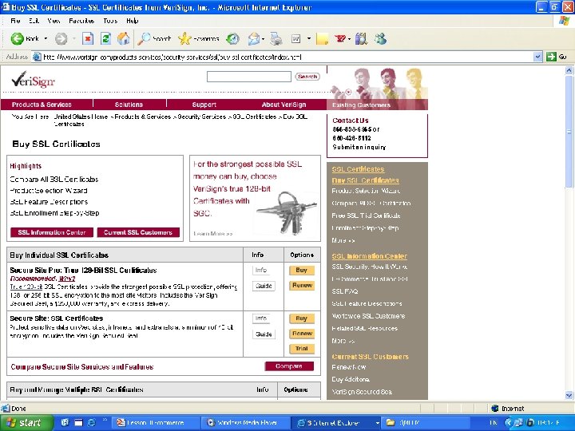The image size is (575, 431).
Task: Select the Solutions tab
Action: coord(129,105)
